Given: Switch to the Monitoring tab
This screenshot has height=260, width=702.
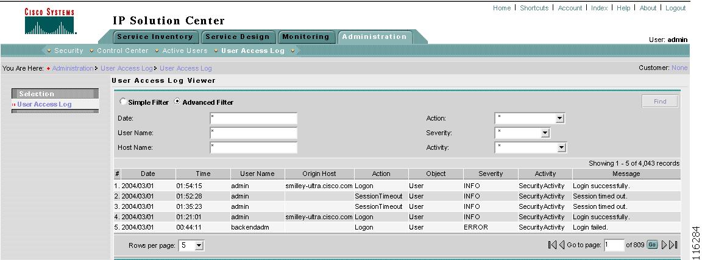Looking at the screenshot, I should [306, 37].
